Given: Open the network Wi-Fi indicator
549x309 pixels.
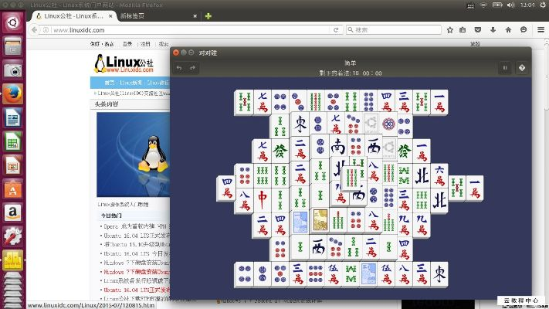Looking at the screenshot, I should (x=483, y=5).
